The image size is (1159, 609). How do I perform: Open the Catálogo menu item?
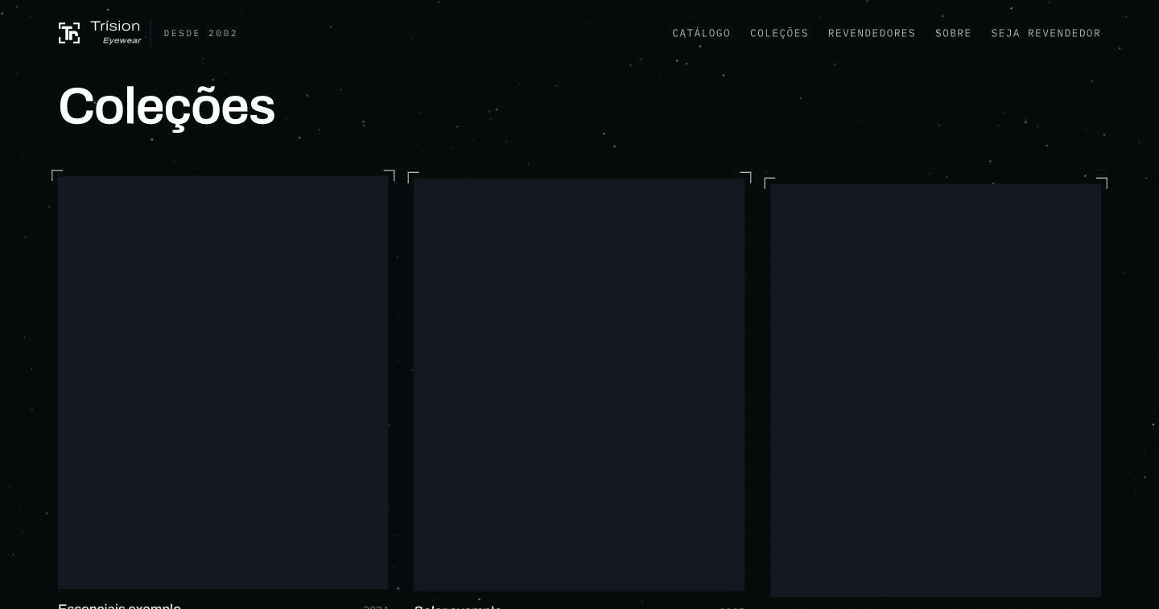click(701, 33)
